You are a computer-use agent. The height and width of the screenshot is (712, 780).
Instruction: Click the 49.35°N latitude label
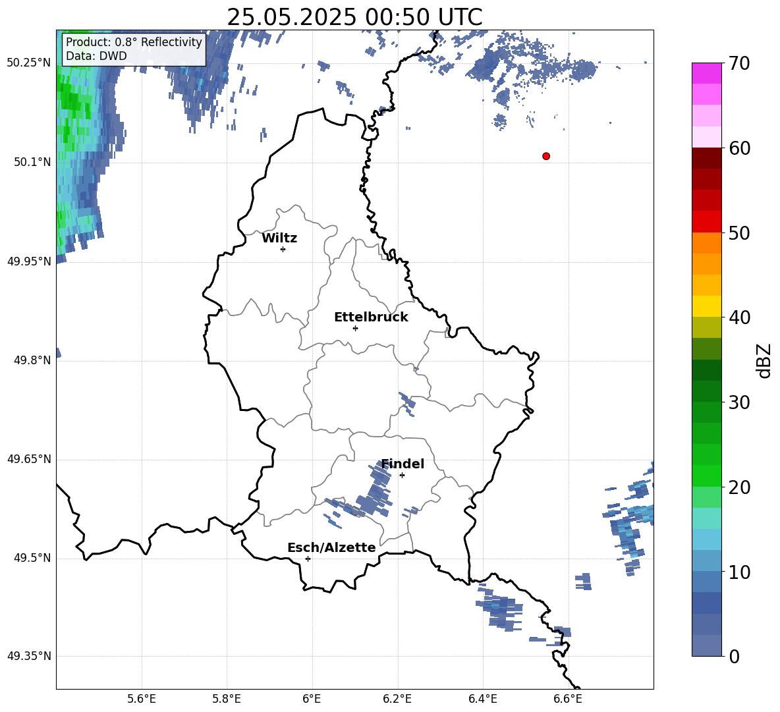coord(29,656)
